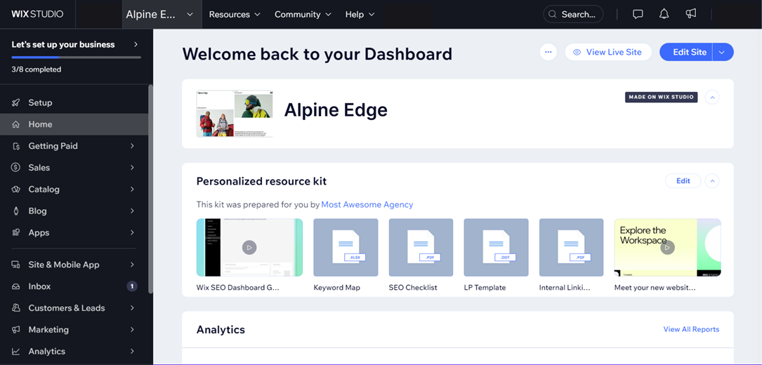Click the Customers & Leads icon
The image size is (762, 365).
point(15,308)
